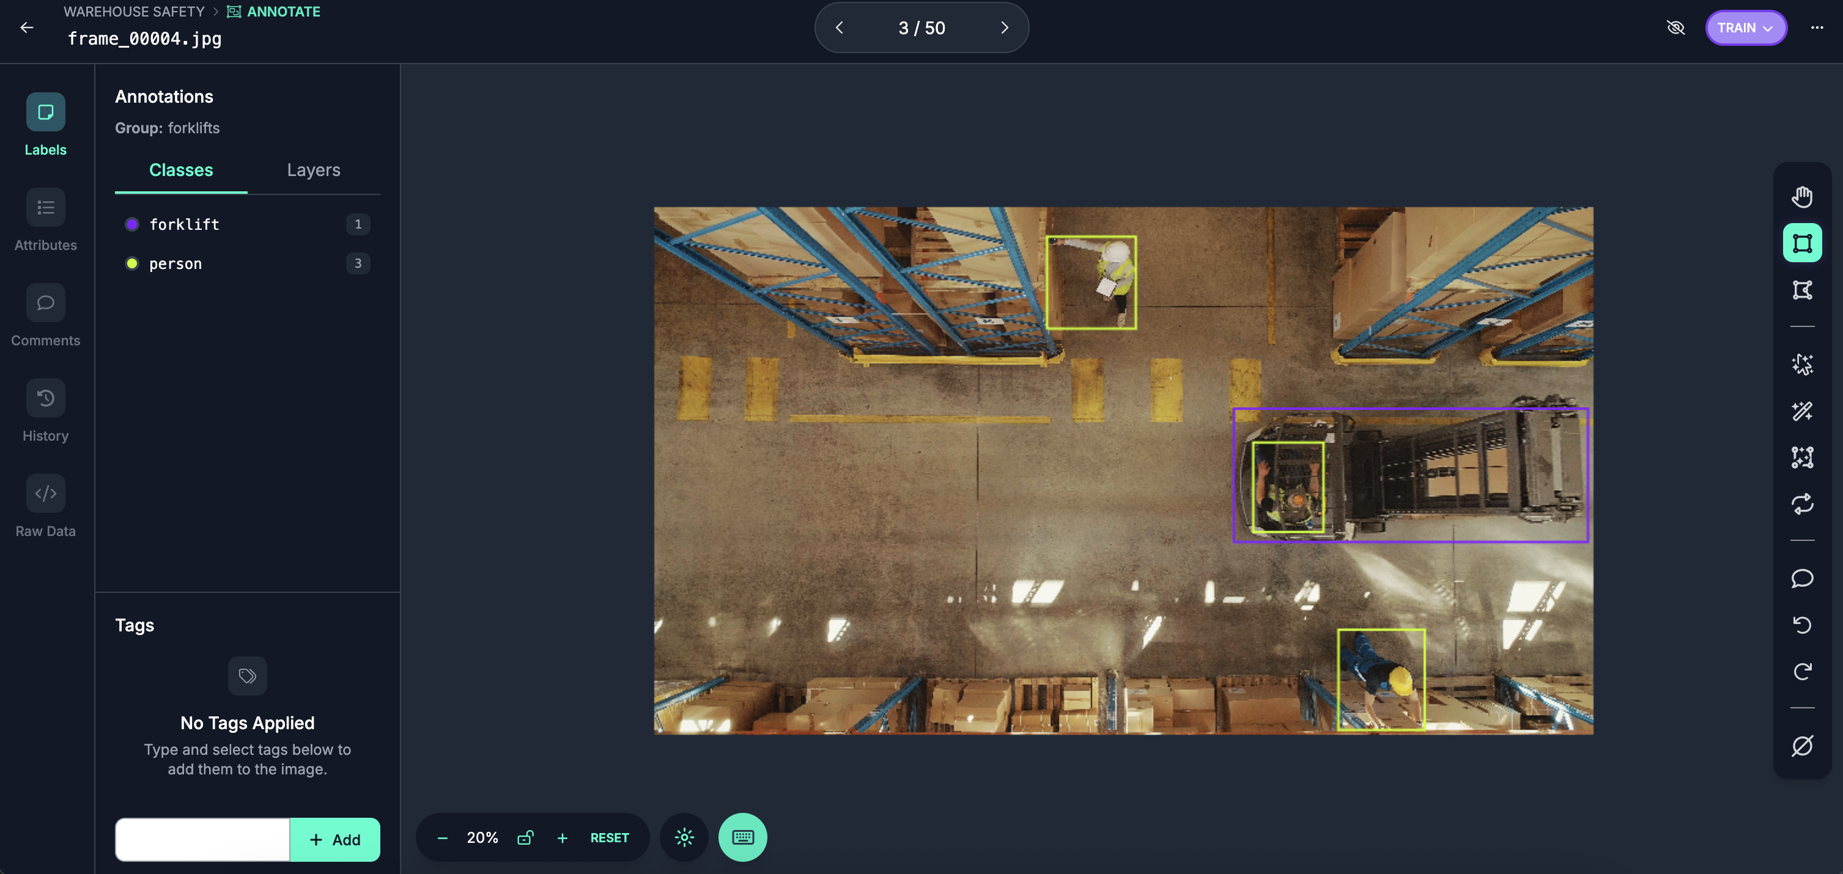Toggle keyboard shortcuts button

[x=742, y=837]
